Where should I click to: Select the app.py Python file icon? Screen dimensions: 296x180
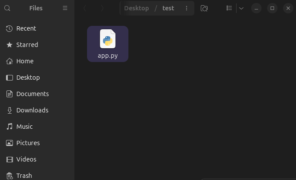[108, 39]
